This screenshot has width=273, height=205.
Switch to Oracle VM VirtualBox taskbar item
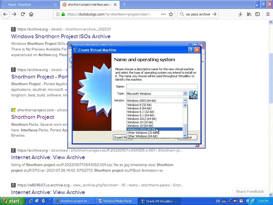pyautogui.click(x=159, y=201)
